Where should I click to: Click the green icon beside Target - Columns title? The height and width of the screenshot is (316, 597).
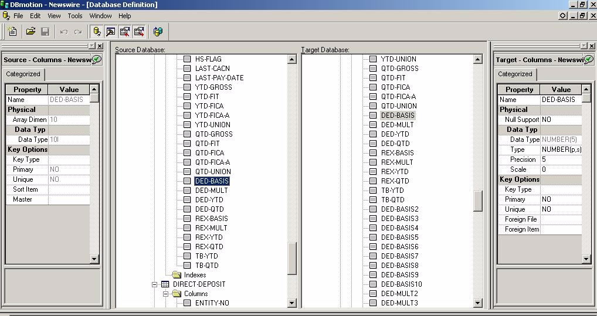tap(589, 59)
